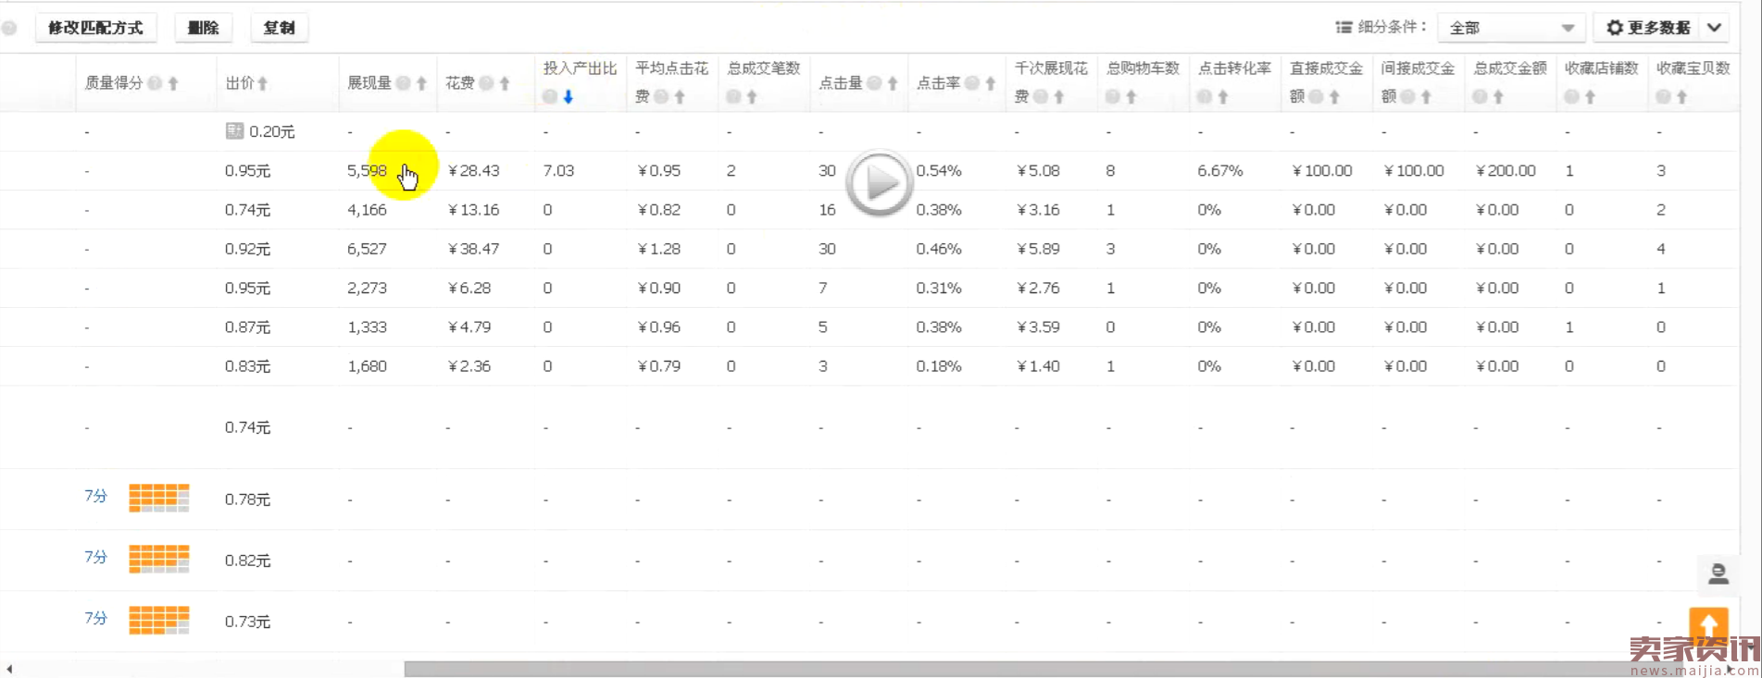Click the 7.03 投入产出比 value
Image resolution: width=1762 pixels, height=678 pixels.
pyautogui.click(x=558, y=171)
